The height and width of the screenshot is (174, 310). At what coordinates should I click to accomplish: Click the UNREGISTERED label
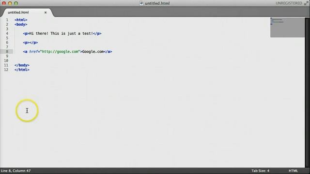(x=289, y=3)
